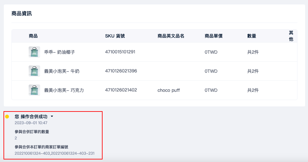Click SKU number 4710126021402

pos(121,90)
